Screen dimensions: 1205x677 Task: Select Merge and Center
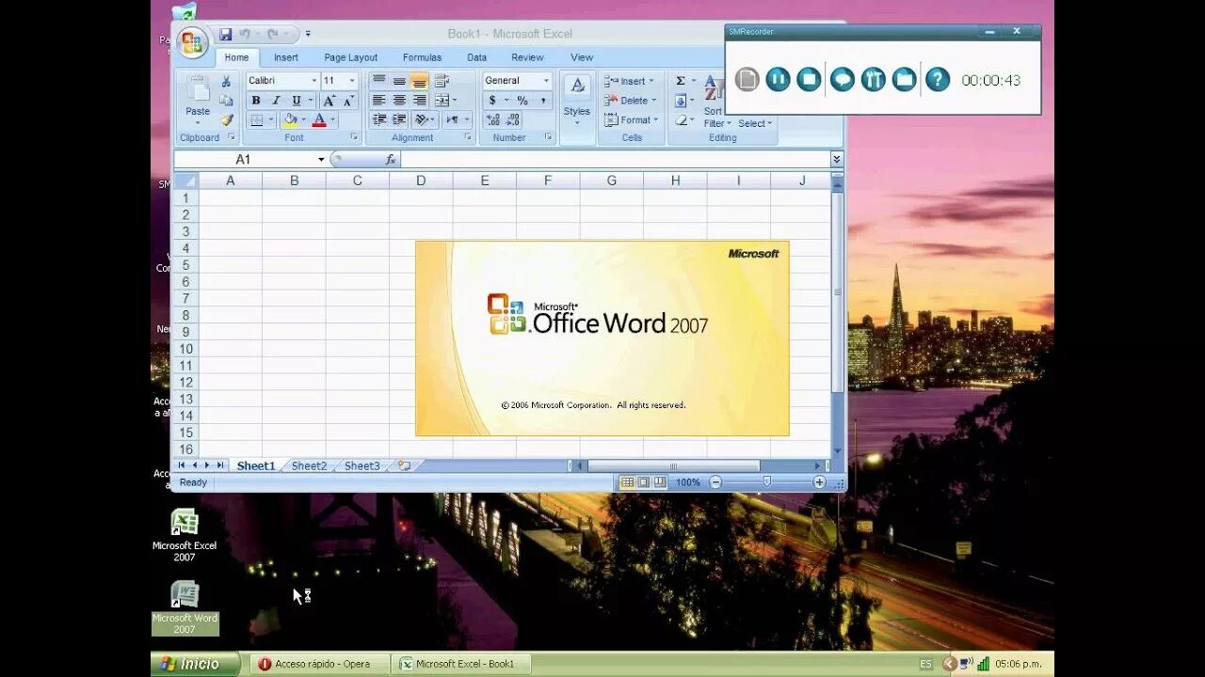(442, 101)
